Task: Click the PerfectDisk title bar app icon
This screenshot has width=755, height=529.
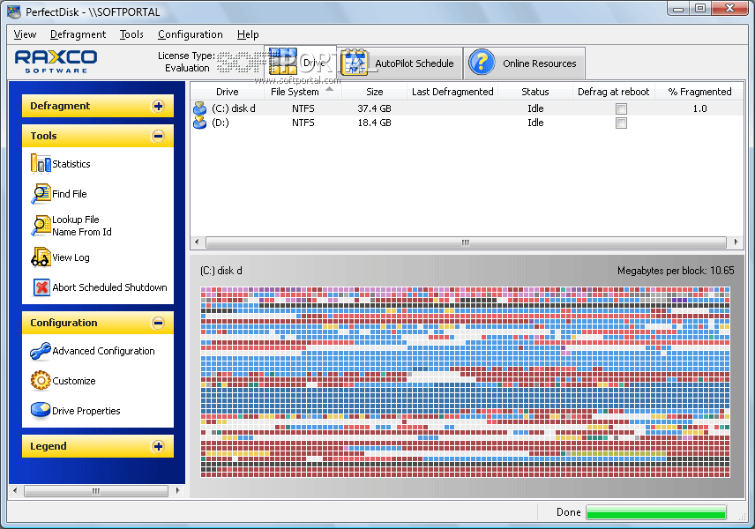Action: click(14, 11)
